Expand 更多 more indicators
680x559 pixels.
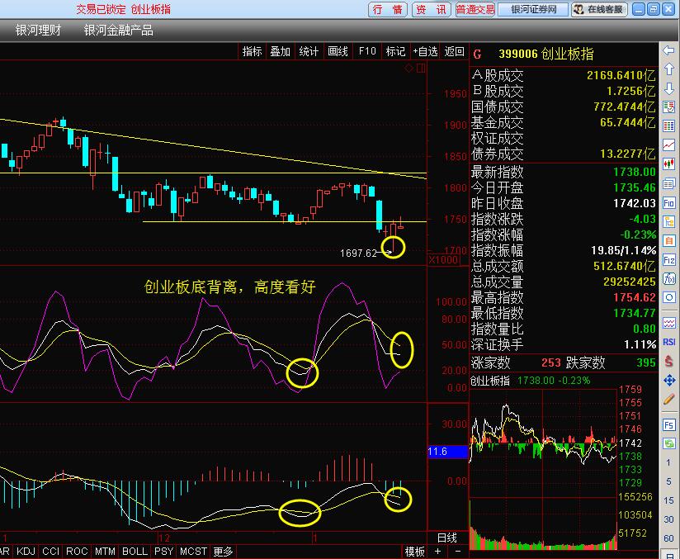[224, 552]
